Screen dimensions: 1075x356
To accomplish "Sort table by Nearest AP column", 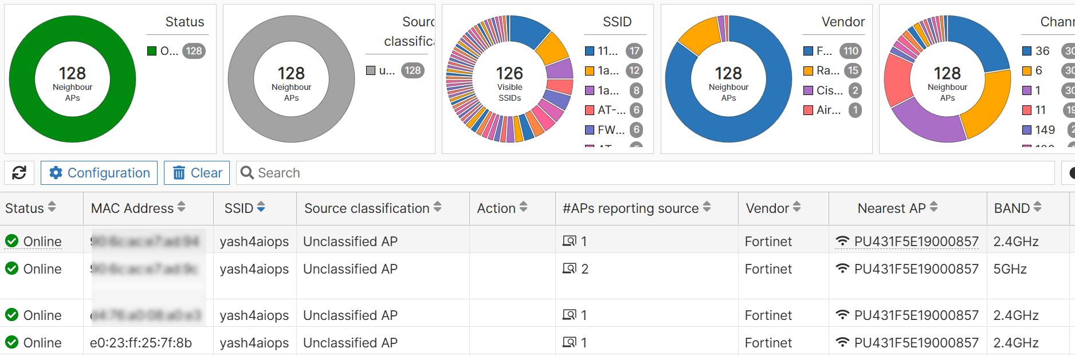I will coord(934,207).
